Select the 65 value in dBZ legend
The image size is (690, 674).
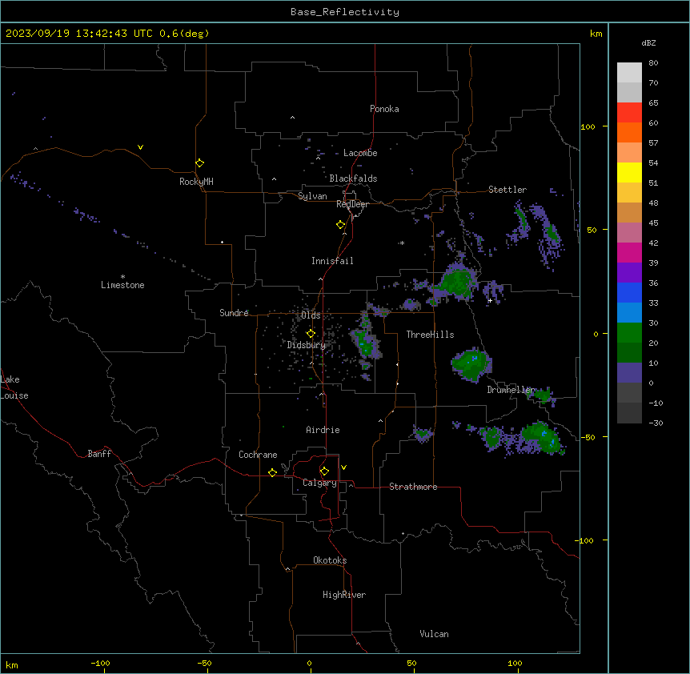(653, 103)
